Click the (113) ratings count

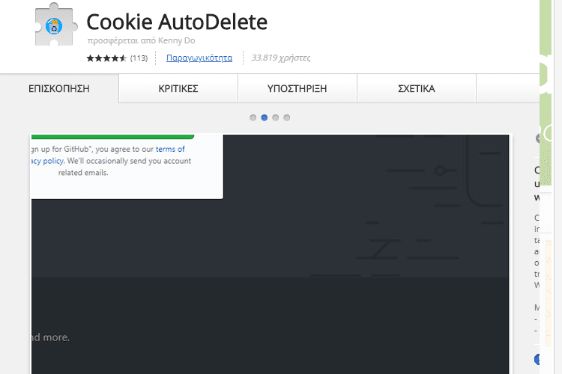coord(139,58)
